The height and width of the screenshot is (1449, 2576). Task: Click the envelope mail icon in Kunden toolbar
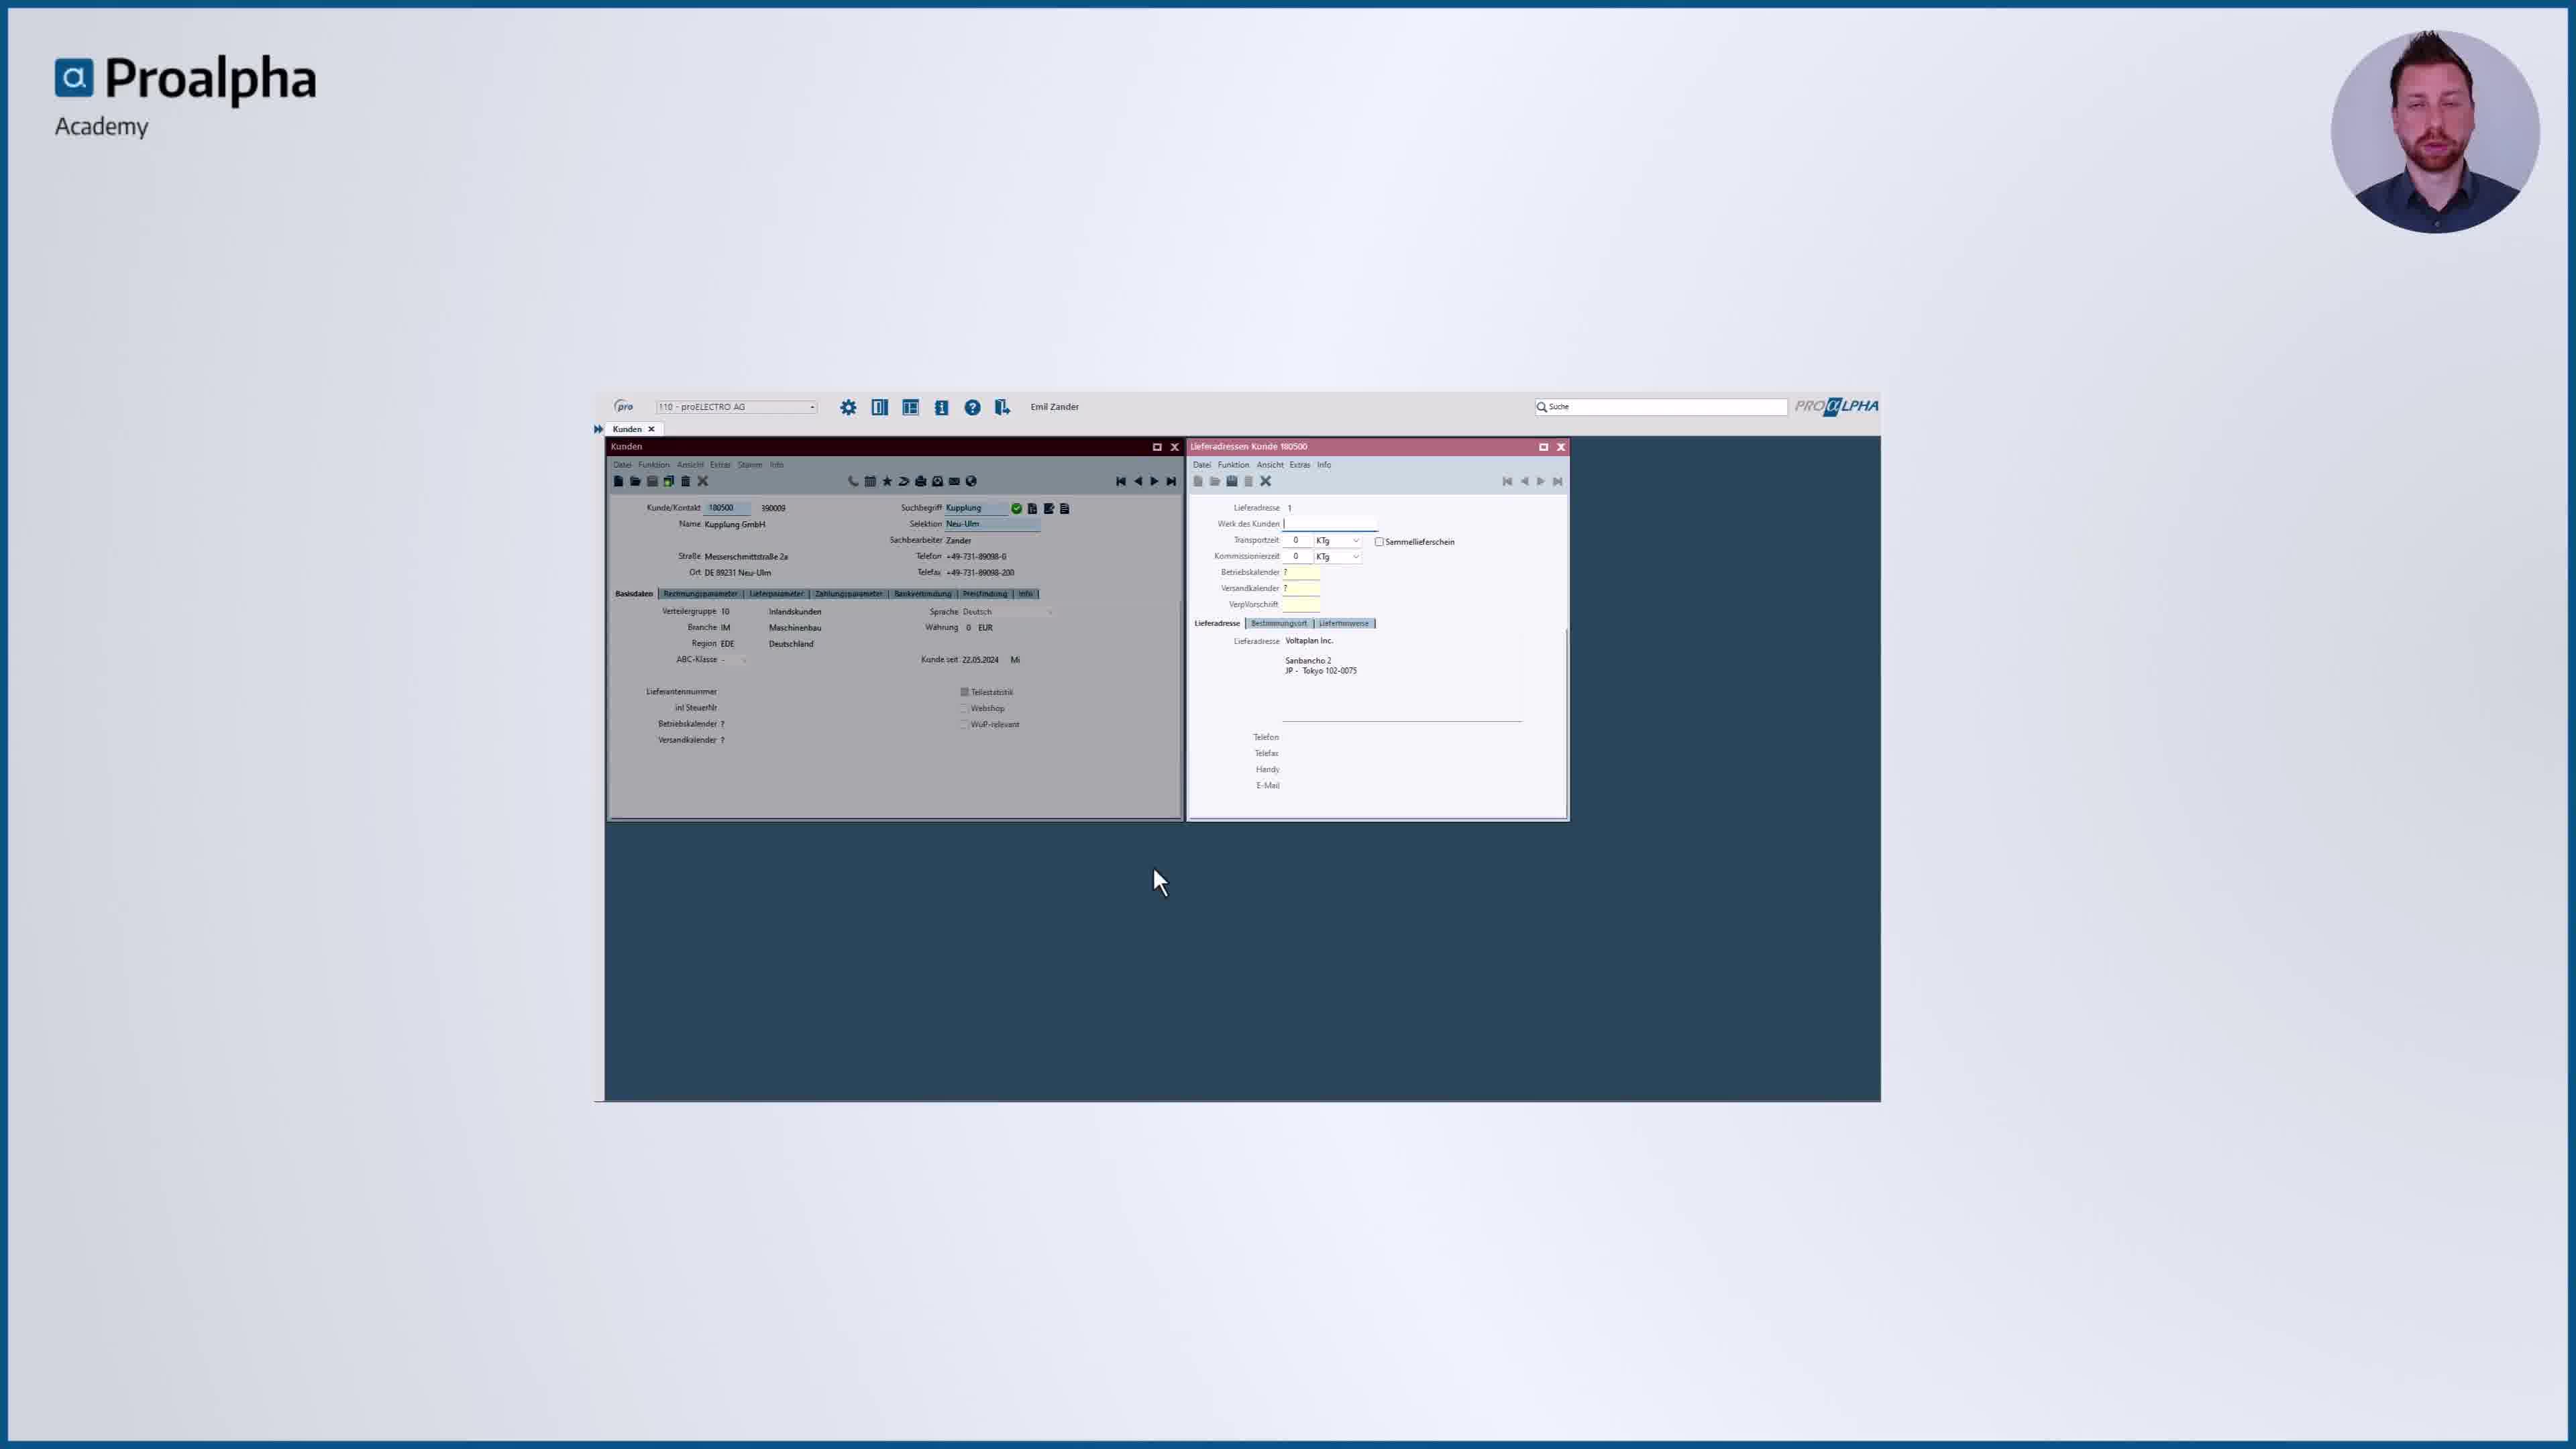point(954,481)
